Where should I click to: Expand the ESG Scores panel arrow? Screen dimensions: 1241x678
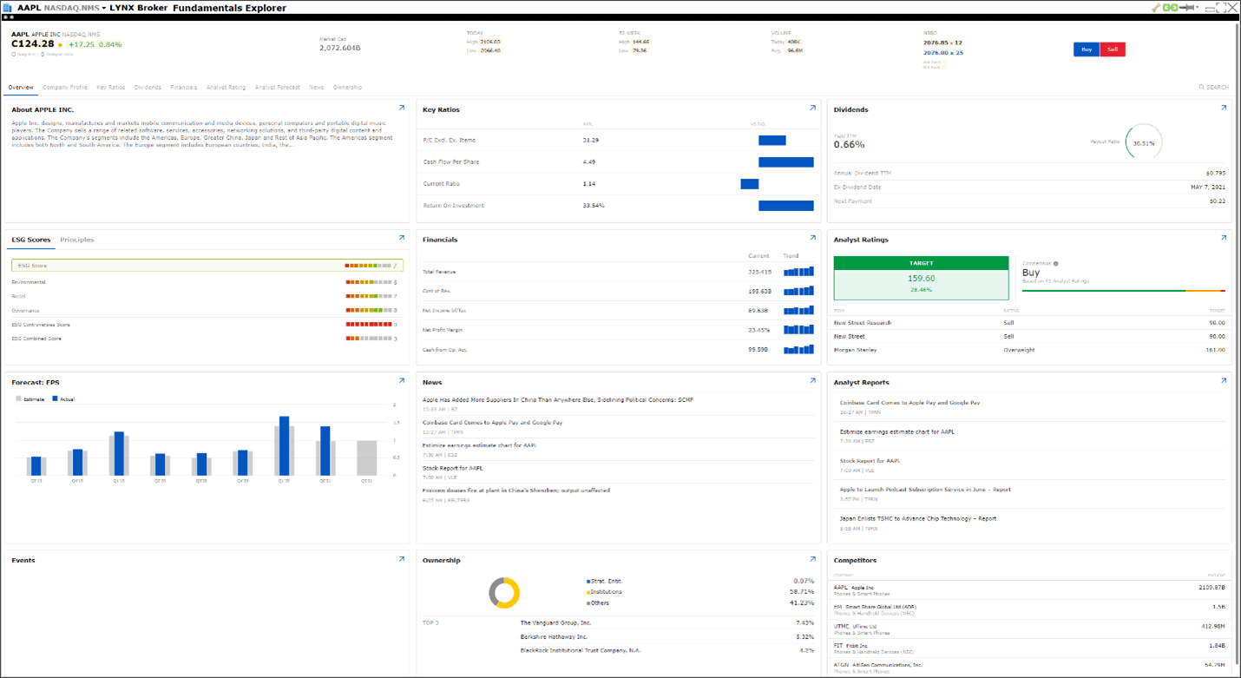point(402,238)
